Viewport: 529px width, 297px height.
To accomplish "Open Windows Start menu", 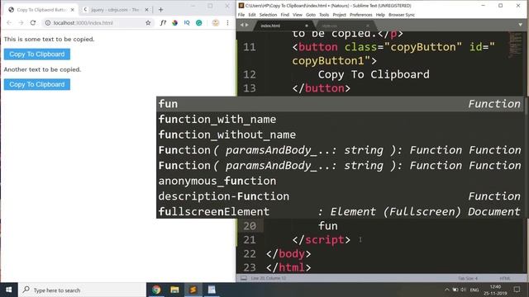I will (x=9, y=290).
